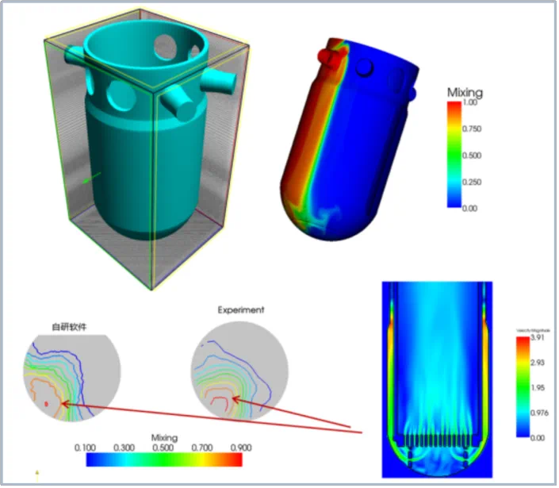Click the 0.100 label on horizontal bar
This screenshot has width=559, height=488.
pyautogui.click(x=86, y=448)
